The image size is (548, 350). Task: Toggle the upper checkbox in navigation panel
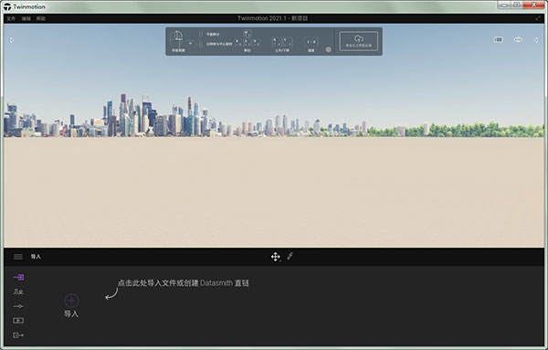click(201, 34)
